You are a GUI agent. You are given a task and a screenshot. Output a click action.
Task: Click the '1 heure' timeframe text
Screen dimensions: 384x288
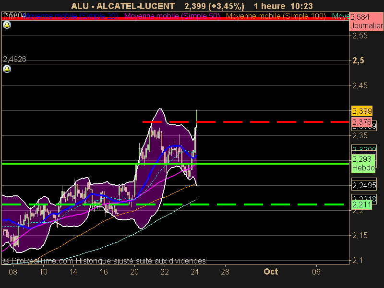269,6
